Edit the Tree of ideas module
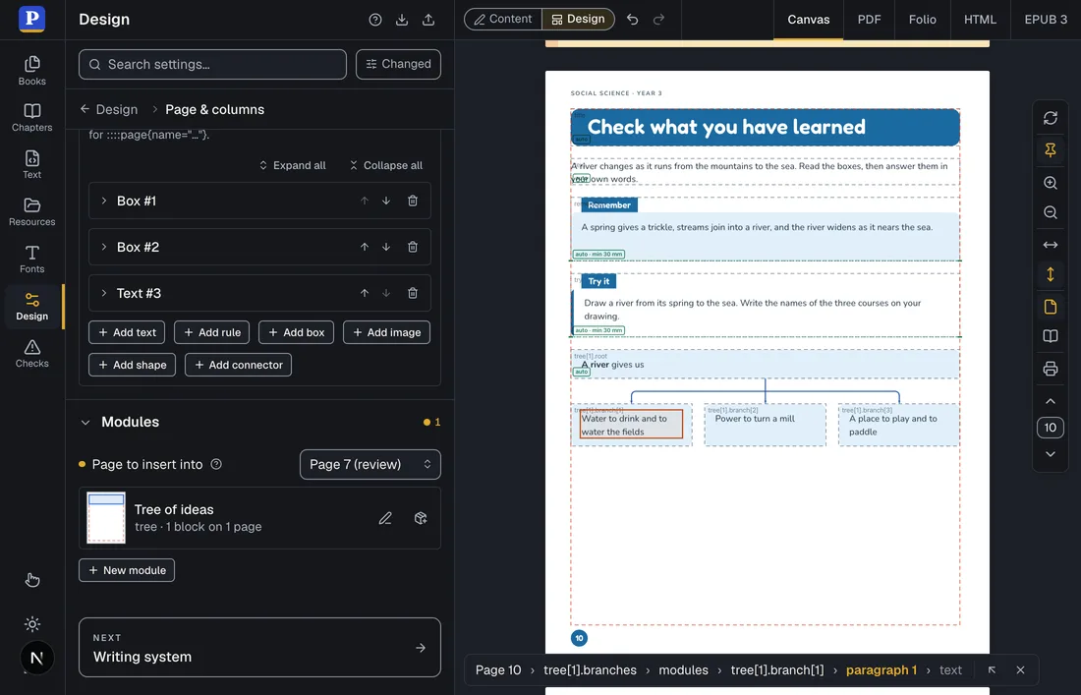Viewport: 1081px width, 695px height. click(385, 518)
